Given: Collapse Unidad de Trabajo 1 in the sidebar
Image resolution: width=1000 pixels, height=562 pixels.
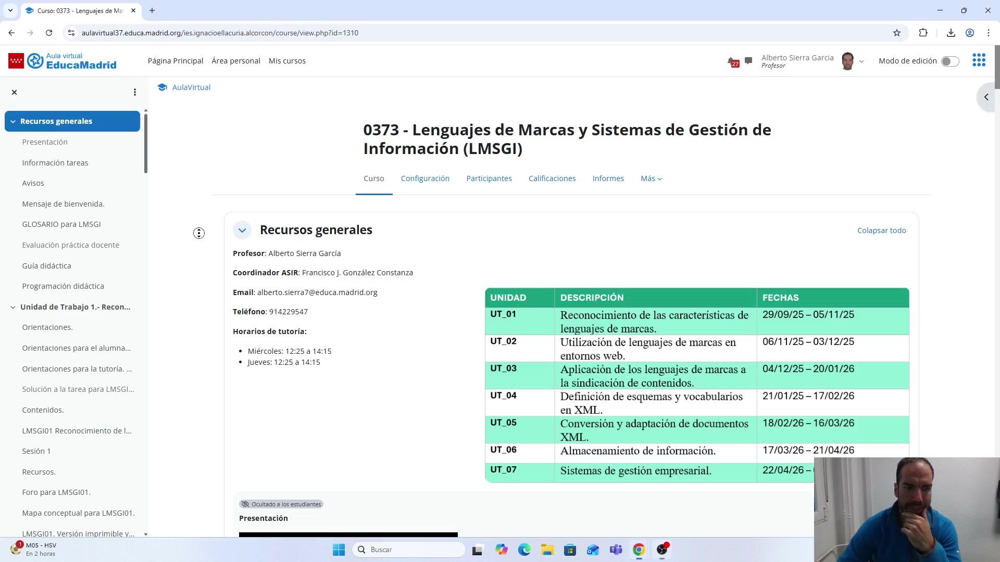Looking at the screenshot, I should 13,307.
